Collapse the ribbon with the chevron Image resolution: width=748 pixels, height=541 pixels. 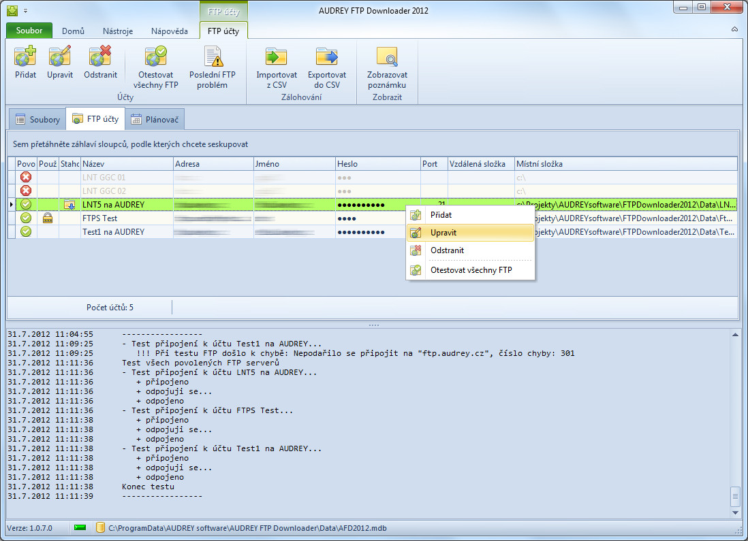[x=734, y=29]
